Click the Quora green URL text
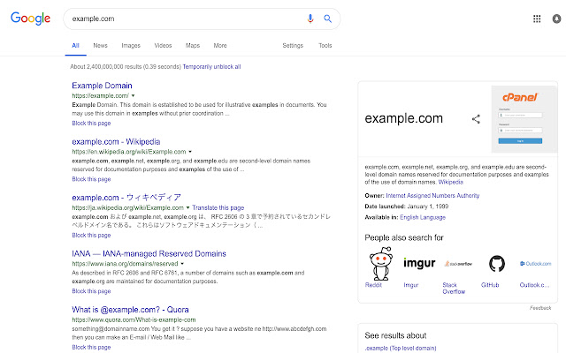 click(134, 319)
